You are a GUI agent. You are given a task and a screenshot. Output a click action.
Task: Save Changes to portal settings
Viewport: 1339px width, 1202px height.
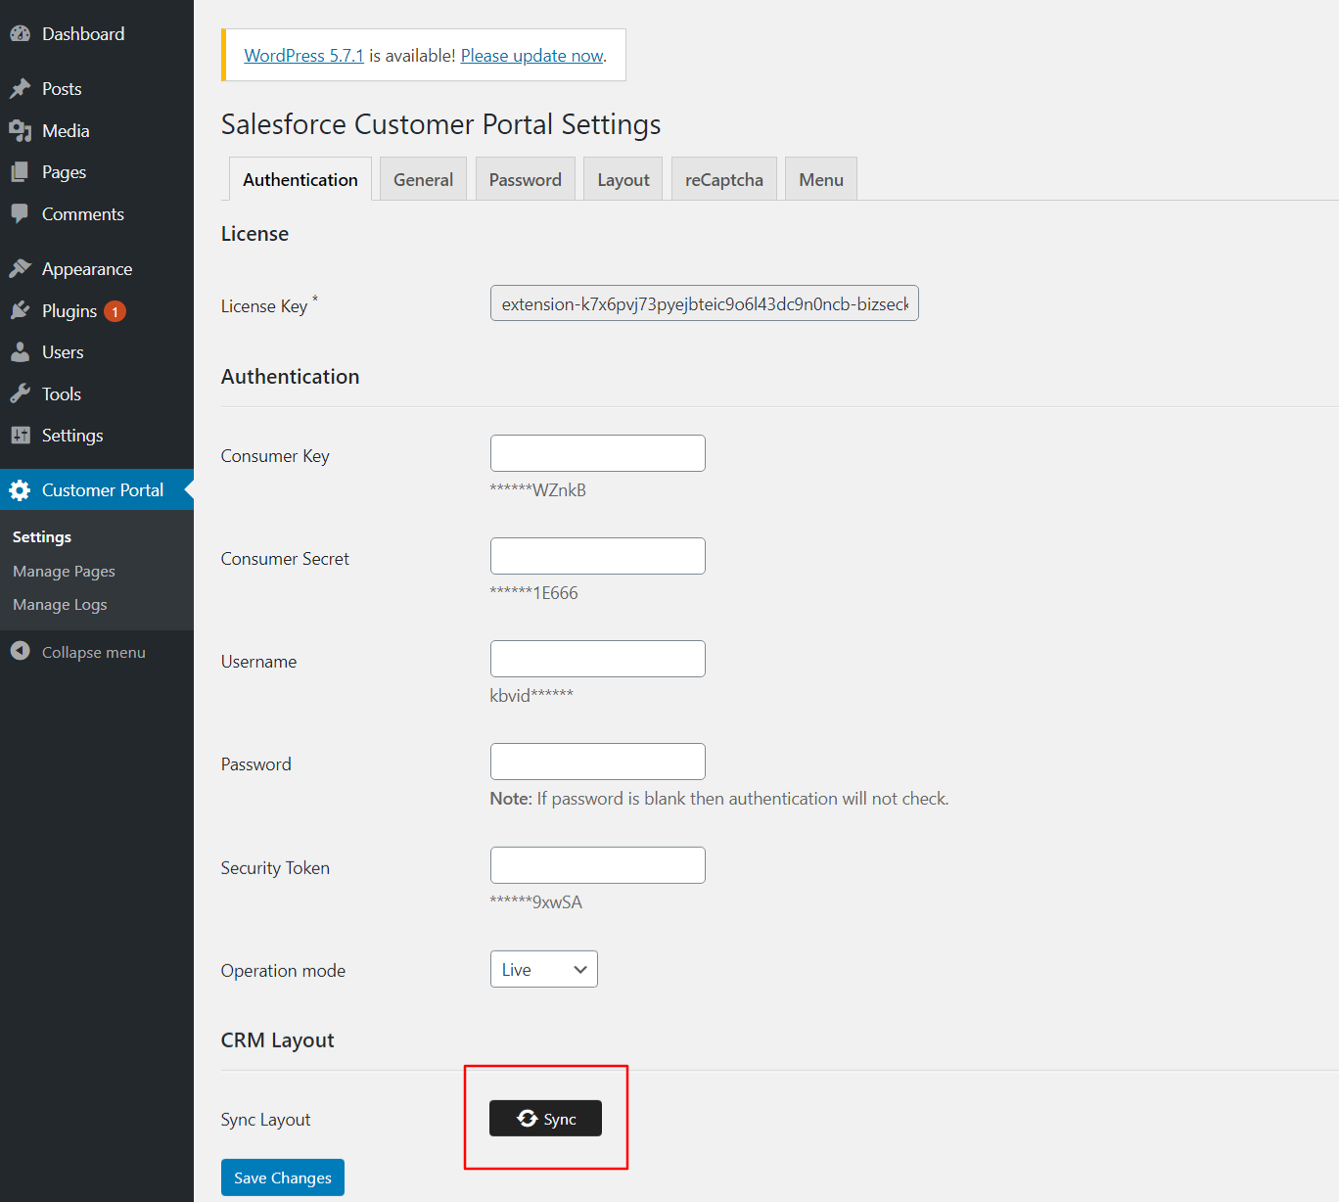point(282,1178)
